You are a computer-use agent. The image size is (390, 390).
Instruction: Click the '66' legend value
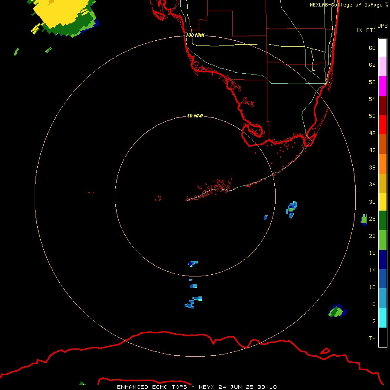[372, 48]
